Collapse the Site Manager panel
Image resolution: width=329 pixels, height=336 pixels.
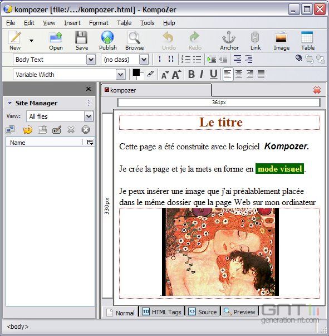[x=9, y=103]
